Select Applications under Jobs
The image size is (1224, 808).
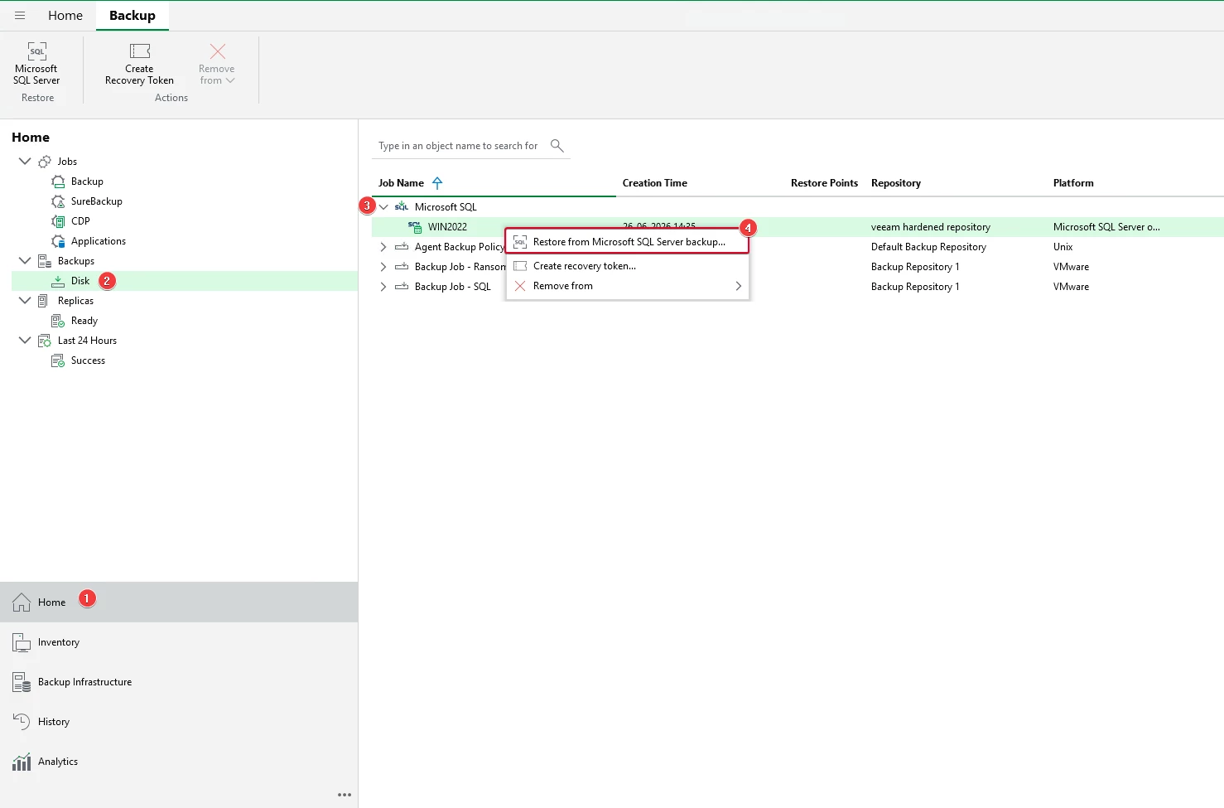(99, 241)
